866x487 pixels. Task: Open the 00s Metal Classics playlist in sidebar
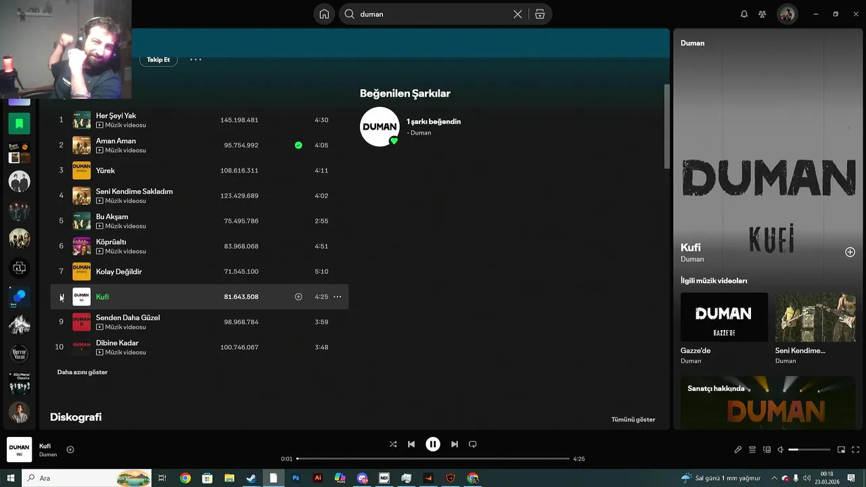click(19, 383)
